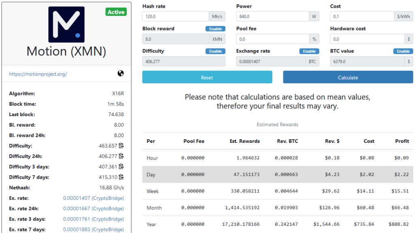The height and width of the screenshot is (233, 415).
Task: Enable the Block reward override
Action: 215,29
